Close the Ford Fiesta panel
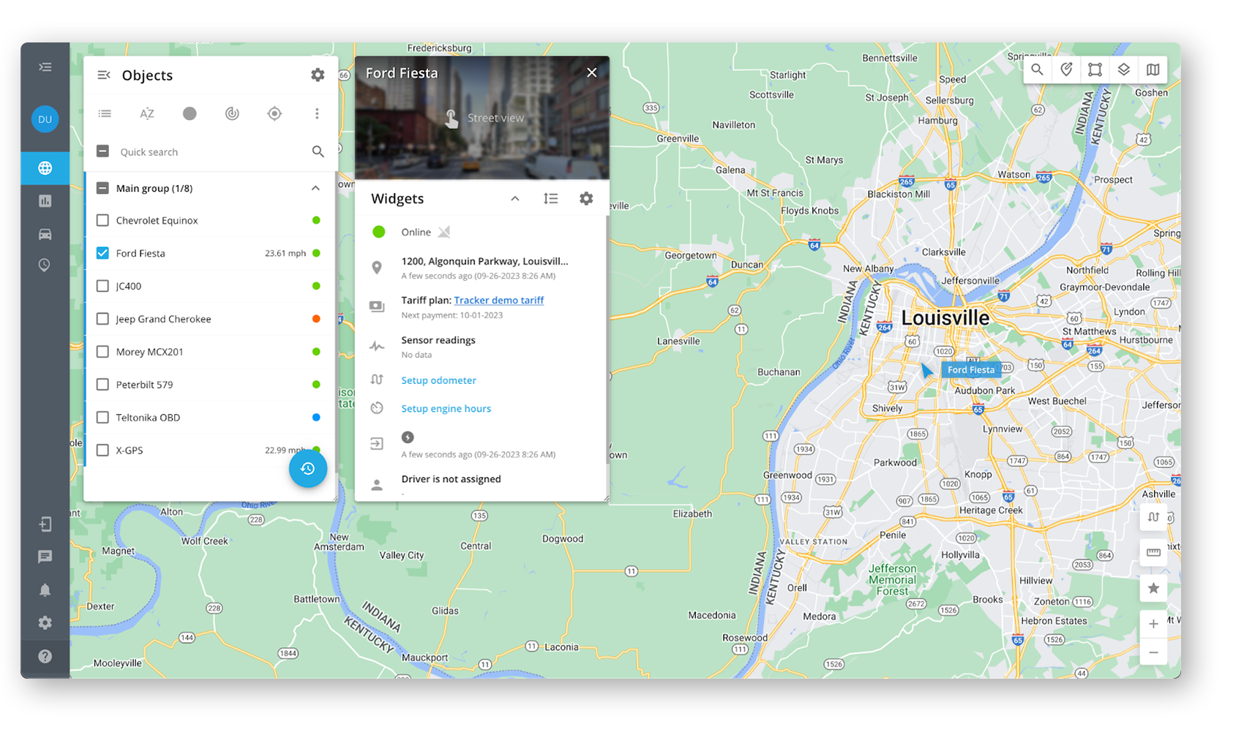The height and width of the screenshot is (746, 1244). coord(592,72)
